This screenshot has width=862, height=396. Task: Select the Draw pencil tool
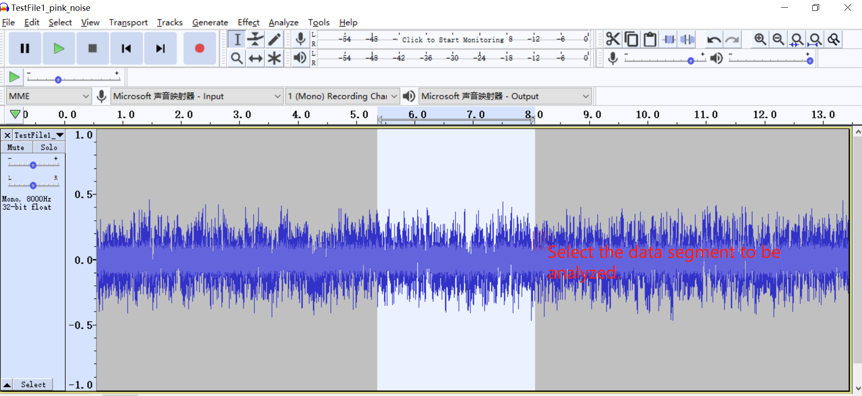pos(274,39)
